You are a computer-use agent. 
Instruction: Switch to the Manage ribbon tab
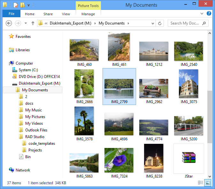tap(88, 14)
